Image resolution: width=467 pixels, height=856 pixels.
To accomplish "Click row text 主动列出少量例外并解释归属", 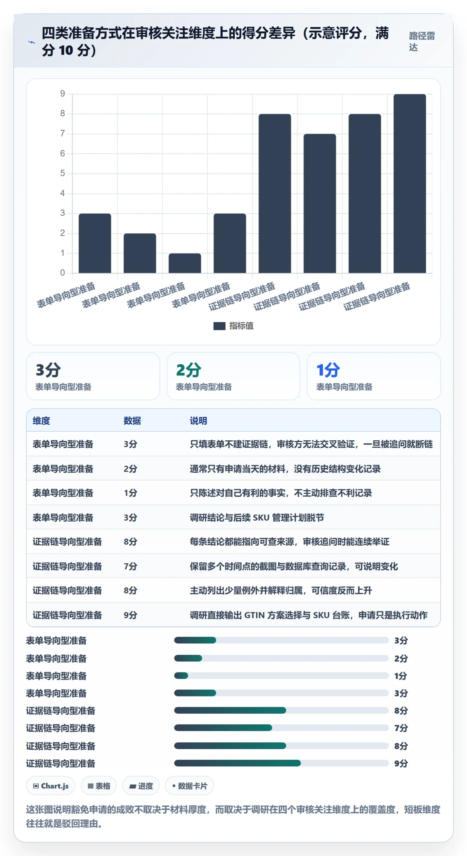I will [246, 591].
